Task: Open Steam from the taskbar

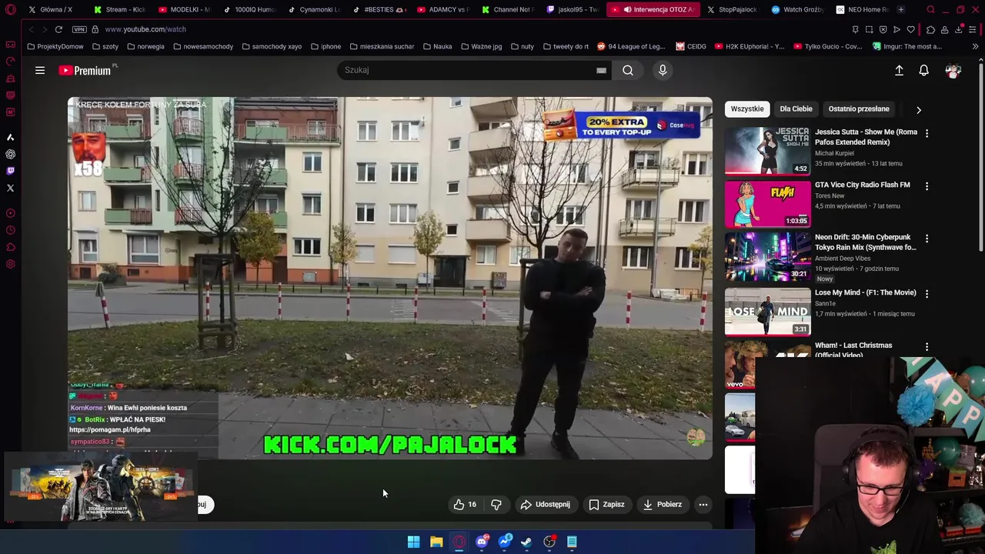Action: point(526,542)
